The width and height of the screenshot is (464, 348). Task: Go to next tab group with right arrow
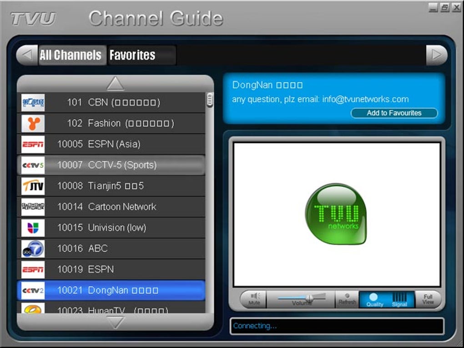click(437, 55)
